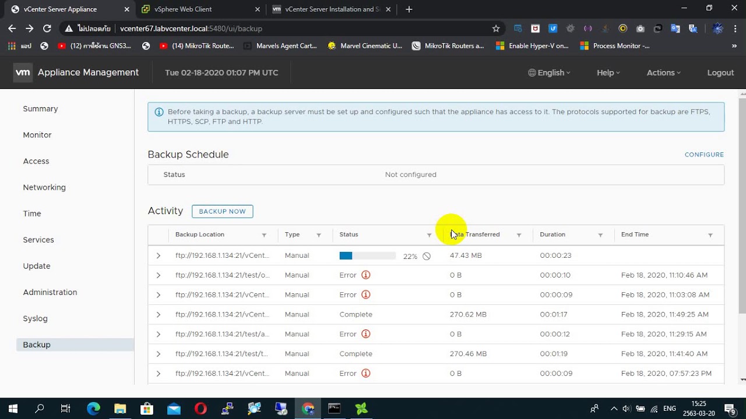Go to Networking in the sidebar

44,187
